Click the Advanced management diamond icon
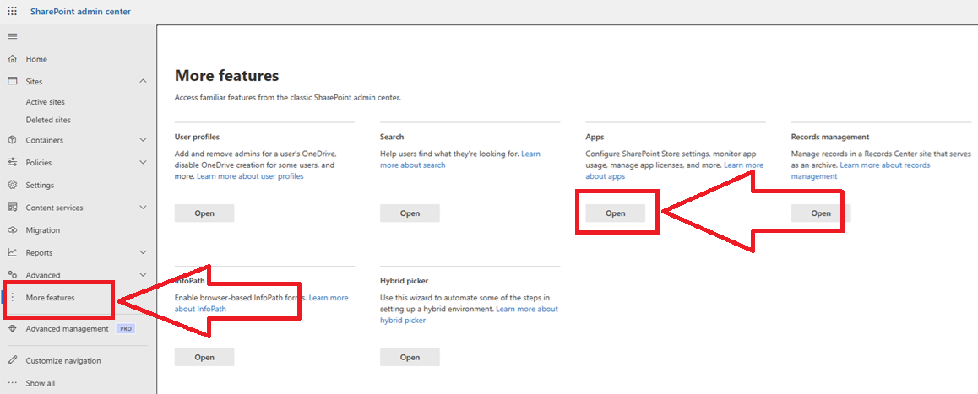Image resolution: width=978 pixels, height=394 pixels. point(12,328)
